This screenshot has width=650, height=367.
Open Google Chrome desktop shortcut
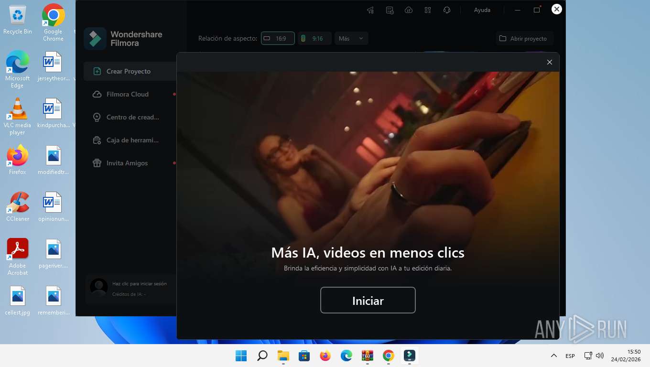click(53, 23)
